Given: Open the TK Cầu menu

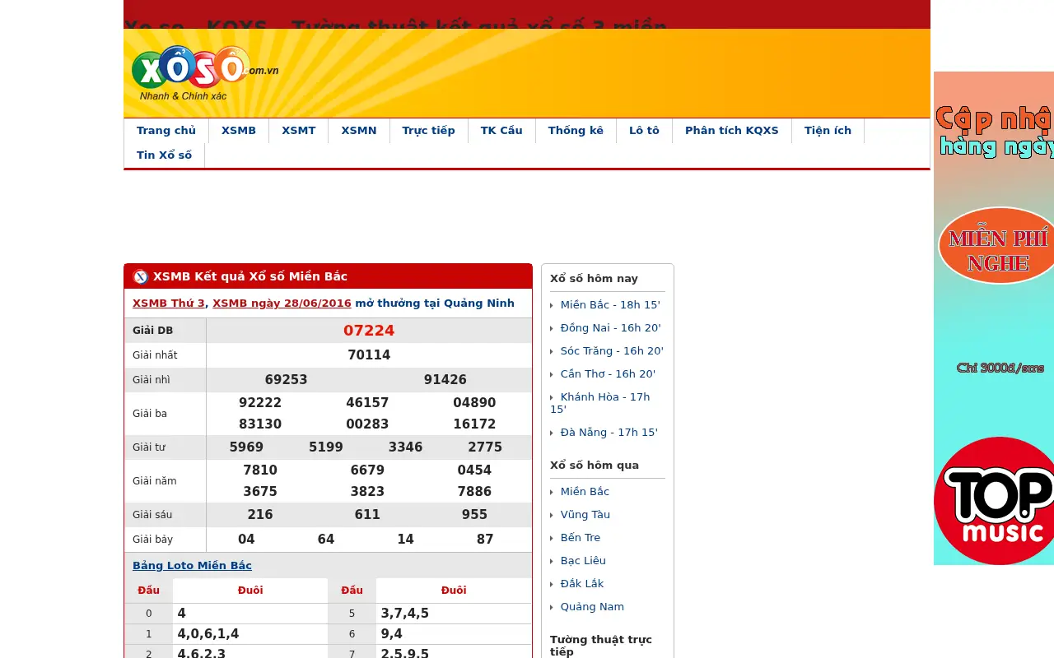Looking at the screenshot, I should click(x=501, y=131).
